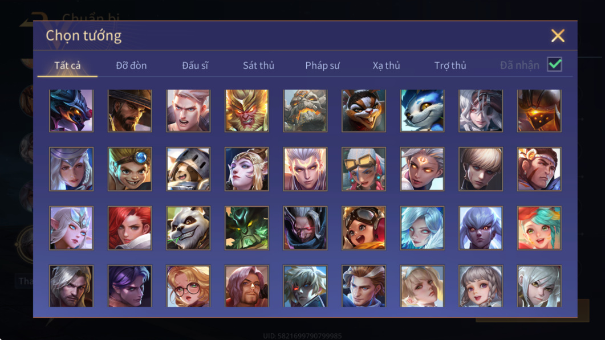Choose the raccoon hero portrait
This screenshot has width=605, height=340.
pyautogui.click(x=364, y=111)
